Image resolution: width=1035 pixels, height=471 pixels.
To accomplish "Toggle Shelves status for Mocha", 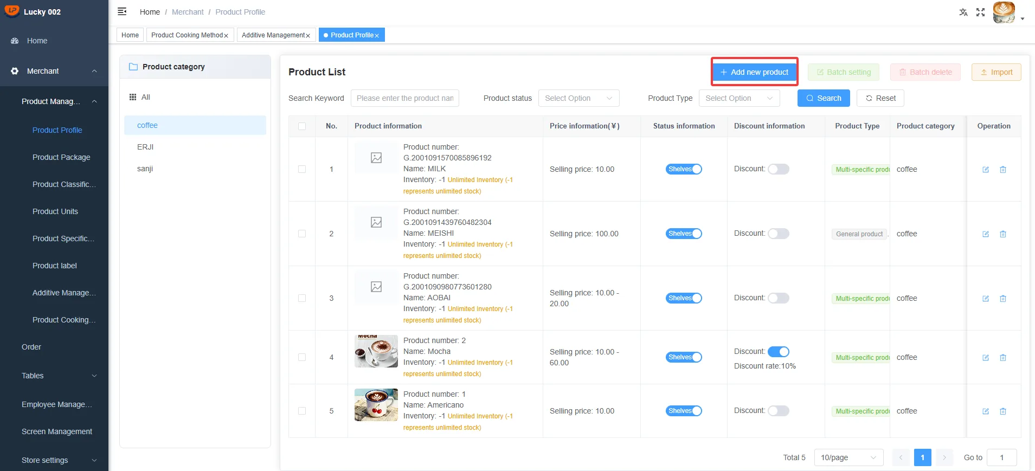I will [684, 357].
